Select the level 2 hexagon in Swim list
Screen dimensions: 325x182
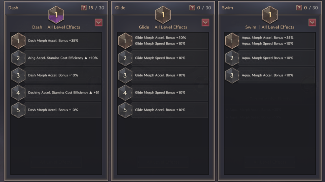(x=232, y=58)
